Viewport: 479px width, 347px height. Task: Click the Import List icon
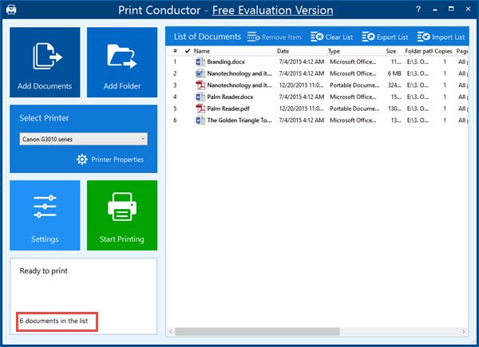click(424, 37)
